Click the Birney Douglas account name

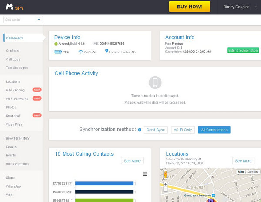coord(236,7)
